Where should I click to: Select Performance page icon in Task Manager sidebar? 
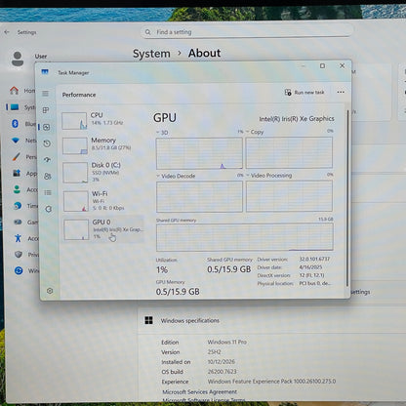47,127
